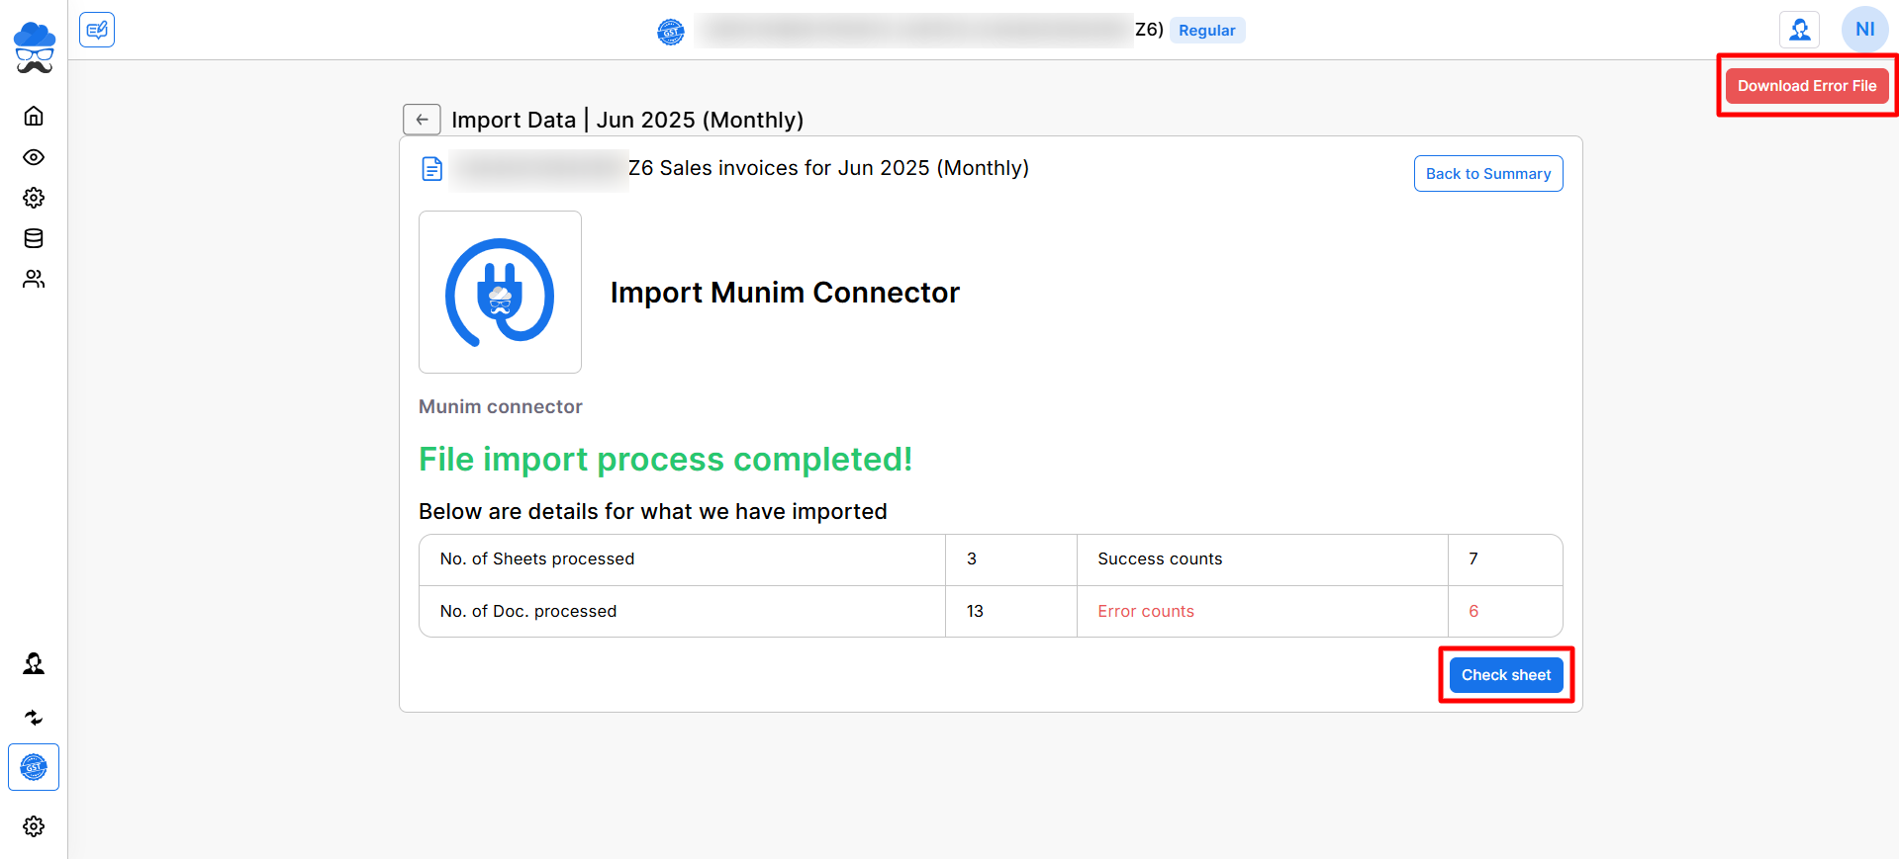The width and height of the screenshot is (1899, 859).
Task: Click the red Error counts label
Action: (x=1146, y=612)
